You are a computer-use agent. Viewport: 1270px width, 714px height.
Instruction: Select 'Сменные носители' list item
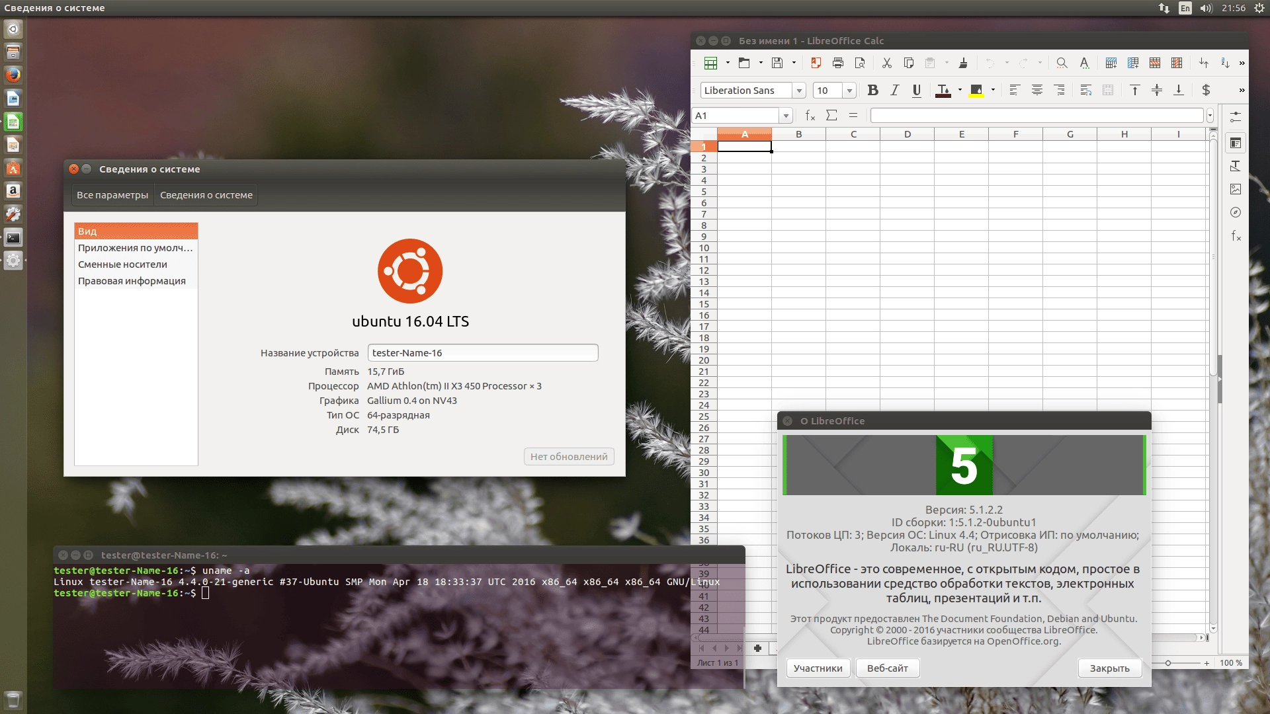(136, 264)
